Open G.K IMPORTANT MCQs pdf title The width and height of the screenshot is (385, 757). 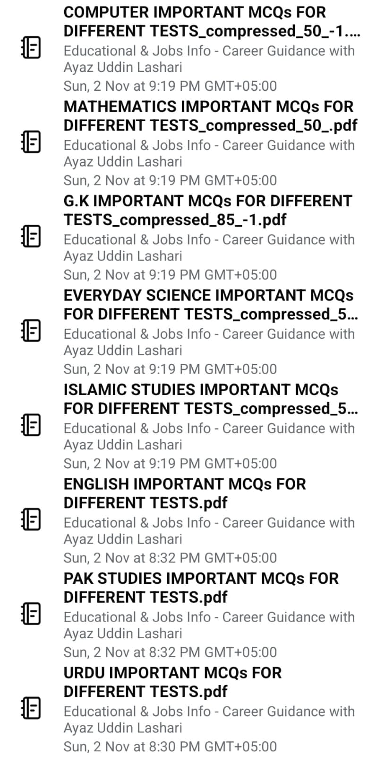pyautogui.click(x=208, y=210)
